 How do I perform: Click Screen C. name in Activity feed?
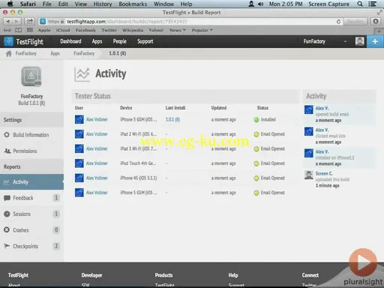[x=324, y=173]
